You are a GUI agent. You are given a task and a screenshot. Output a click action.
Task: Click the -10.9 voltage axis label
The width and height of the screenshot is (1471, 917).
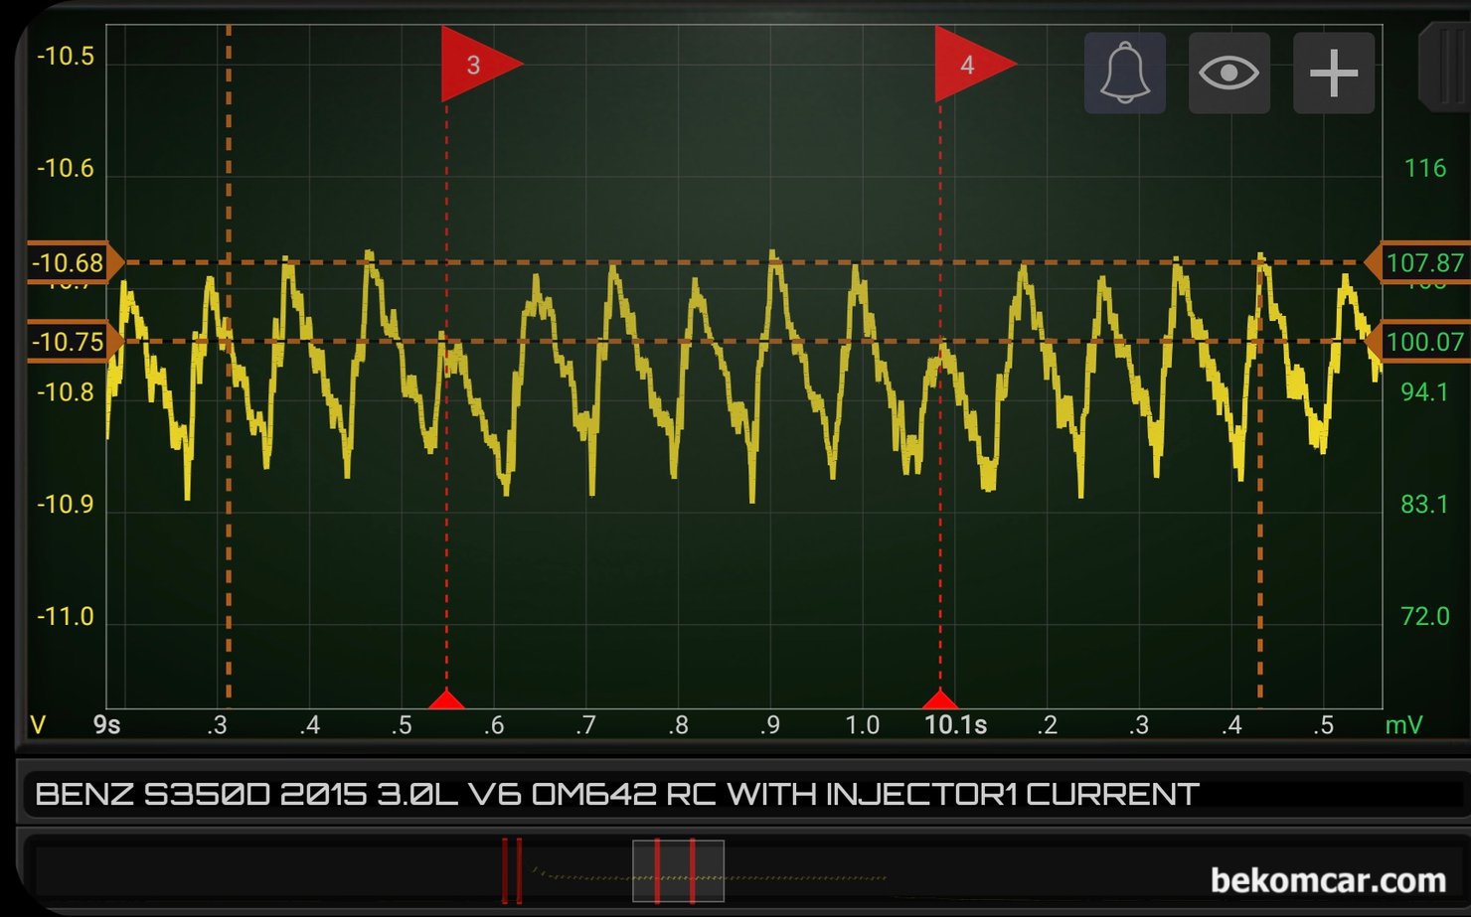tap(66, 505)
